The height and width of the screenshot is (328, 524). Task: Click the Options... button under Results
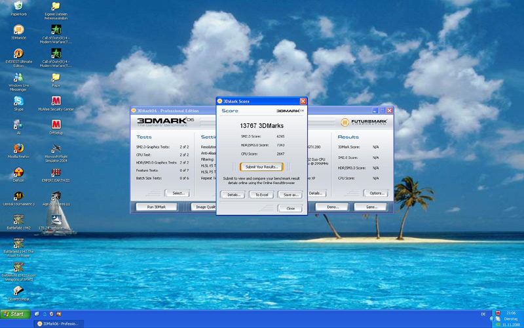point(376,193)
